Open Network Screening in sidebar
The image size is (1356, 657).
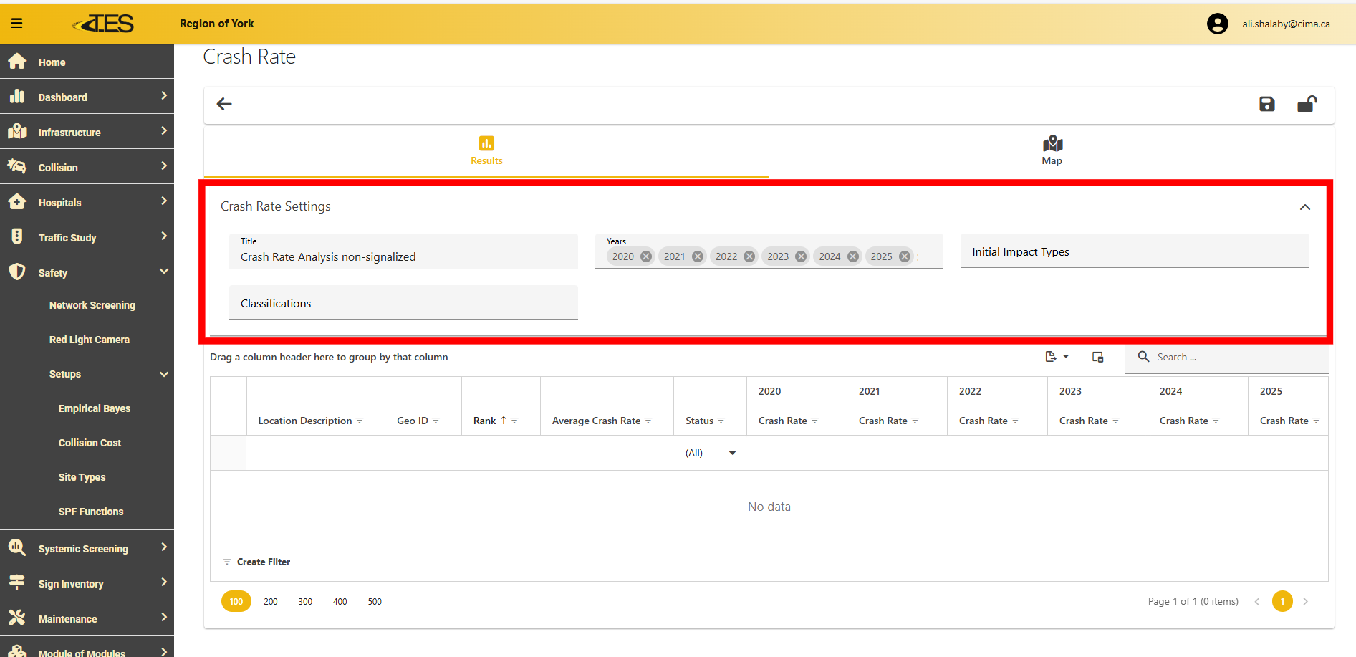92,305
